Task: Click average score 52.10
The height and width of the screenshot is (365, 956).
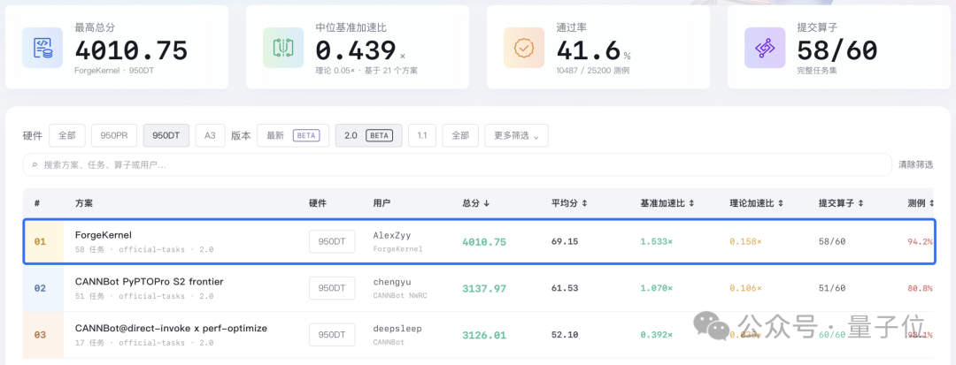Action: pyautogui.click(x=565, y=335)
